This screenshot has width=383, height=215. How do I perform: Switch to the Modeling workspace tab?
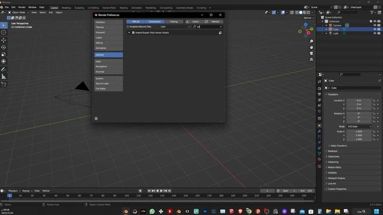pyautogui.click(x=66, y=8)
